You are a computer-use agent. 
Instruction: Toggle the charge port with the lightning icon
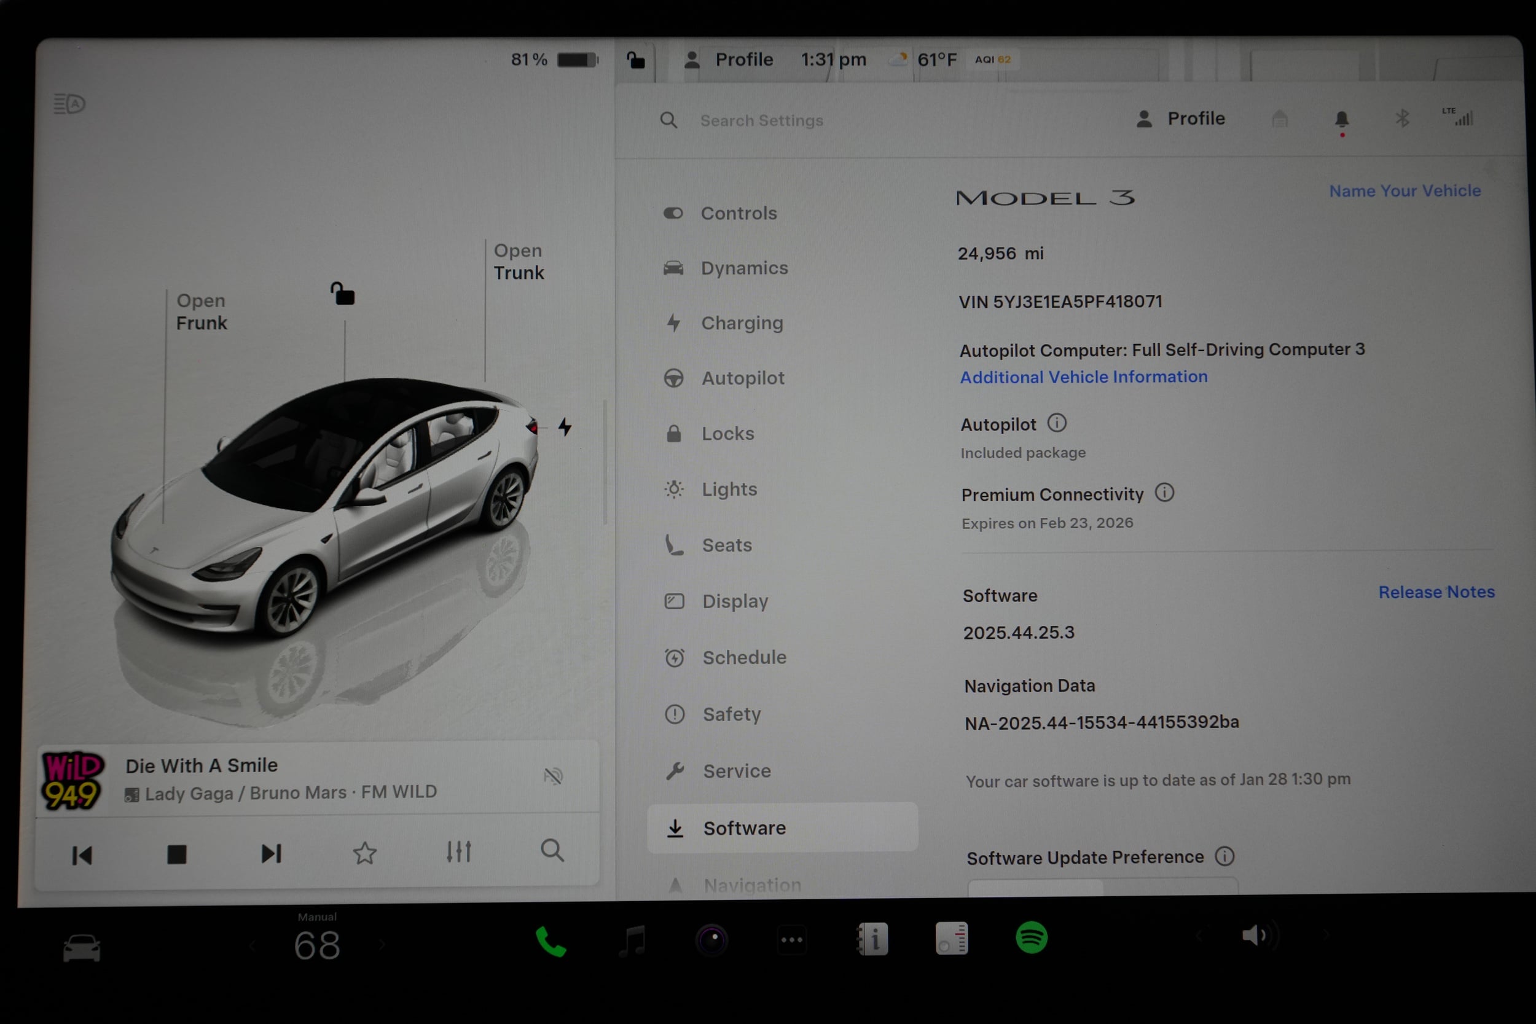564,427
